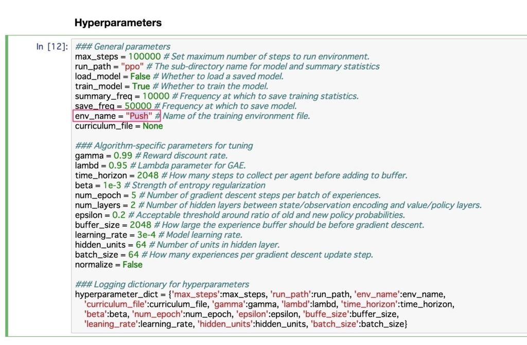Click the Hyperparameters heading
Viewport: 527px width, 345px height.
pyautogui.click(x=118, y=23)
